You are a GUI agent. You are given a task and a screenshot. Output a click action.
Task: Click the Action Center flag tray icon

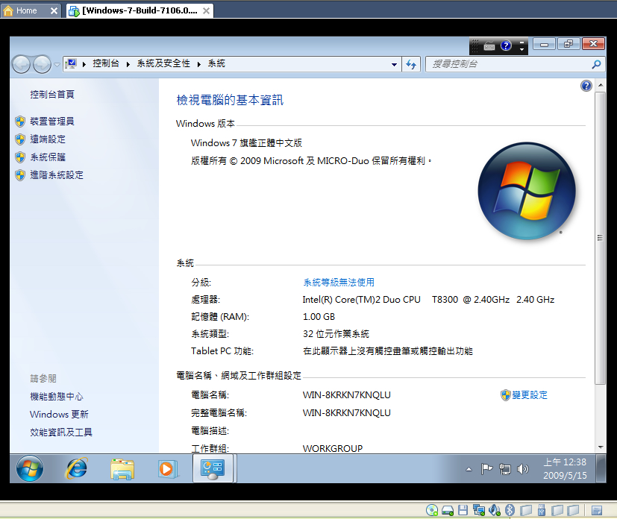tap(486, 469)
